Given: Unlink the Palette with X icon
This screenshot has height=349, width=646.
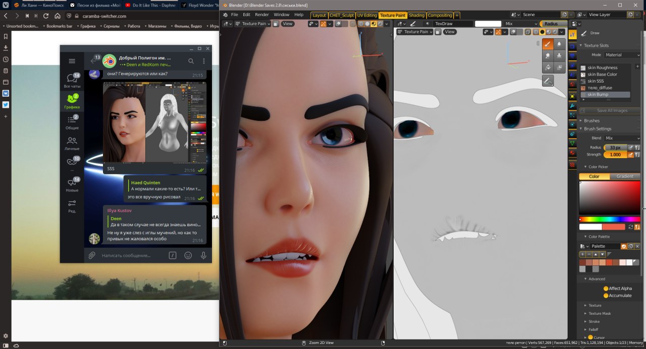Looking at the screenshot, I should [637, 246].
